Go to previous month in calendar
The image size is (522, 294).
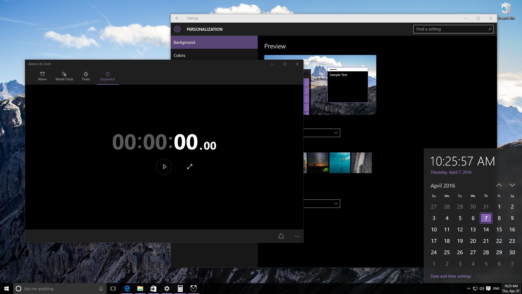499,185
